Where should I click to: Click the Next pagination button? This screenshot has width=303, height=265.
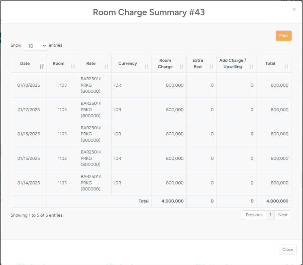tap(283, 215)
